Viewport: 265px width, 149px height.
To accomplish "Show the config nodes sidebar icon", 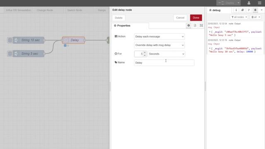I will click(x=249, y=10).
